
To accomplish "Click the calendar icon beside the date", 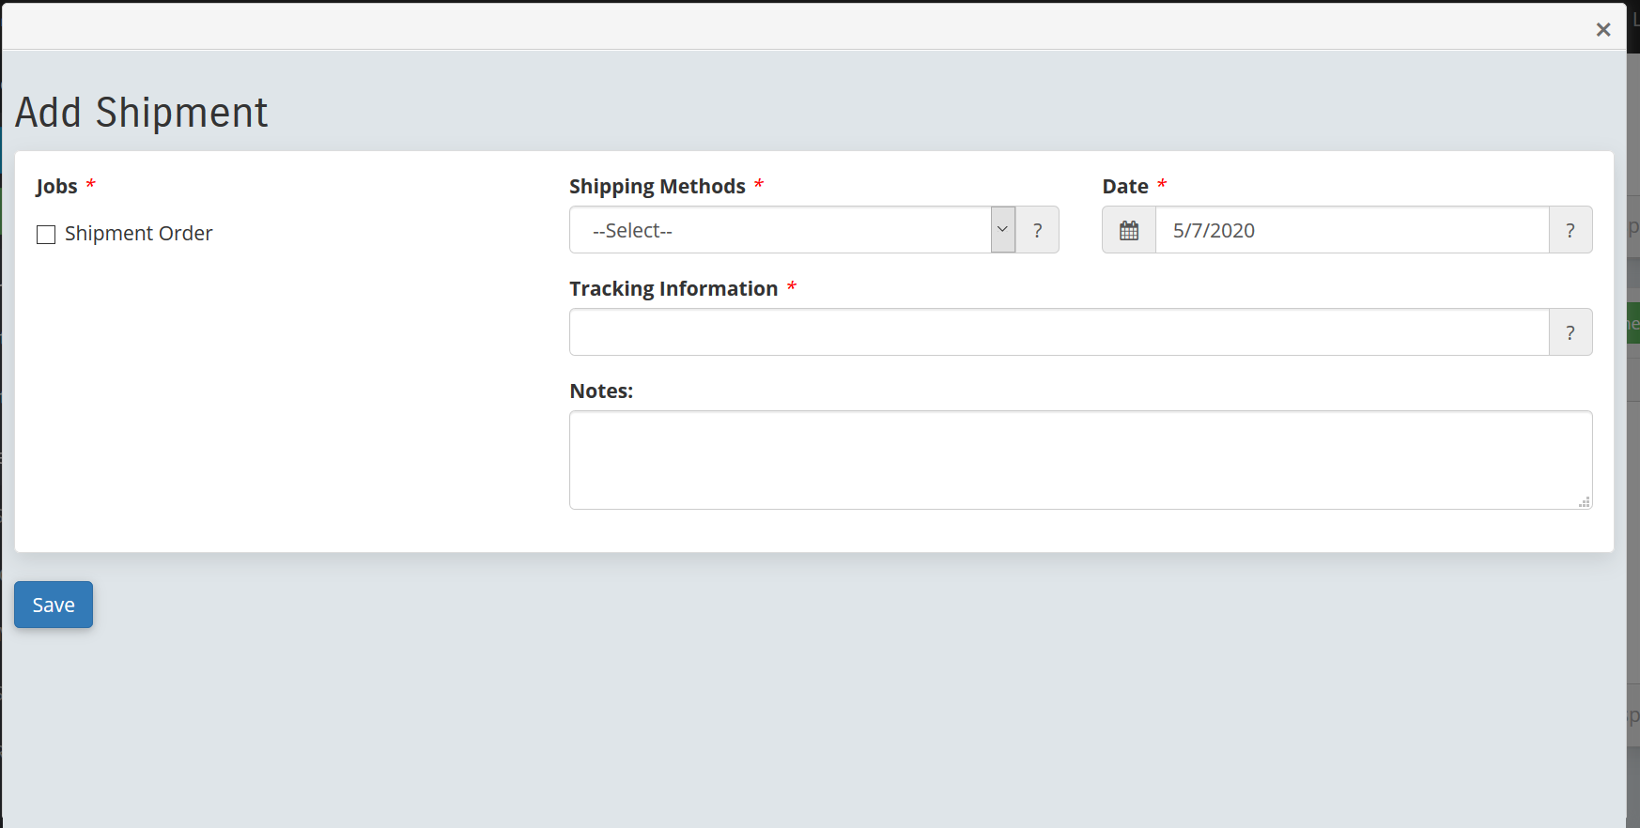I will tap(1128, 230).
